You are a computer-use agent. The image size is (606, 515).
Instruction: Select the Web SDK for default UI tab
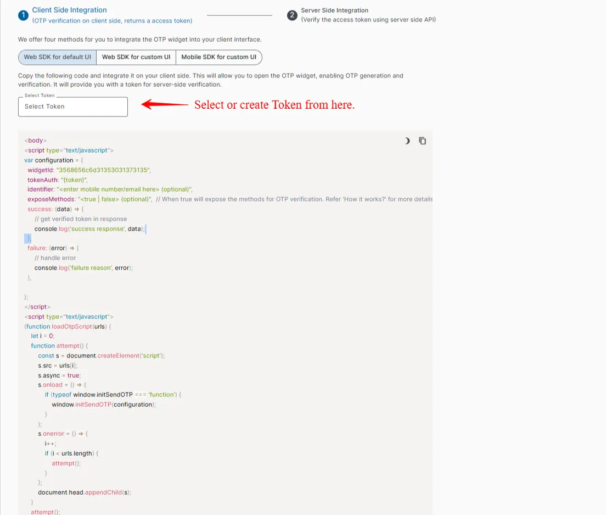pos(57,57)
